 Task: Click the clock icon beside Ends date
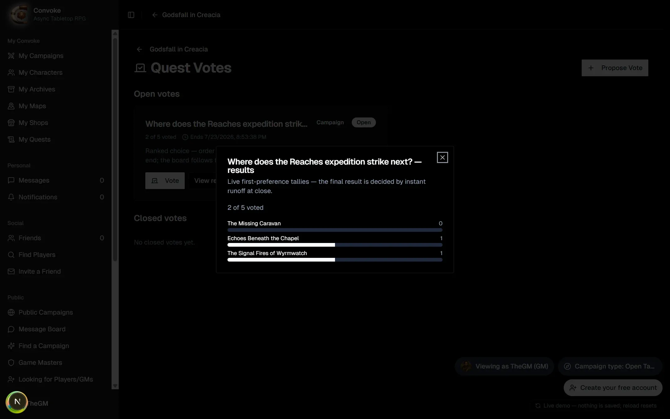click(x=185, y=137)
